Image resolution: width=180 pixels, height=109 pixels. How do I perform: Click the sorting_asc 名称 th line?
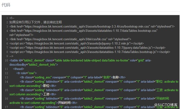73,77
